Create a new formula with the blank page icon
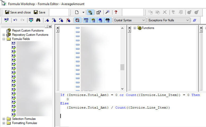The height and width of the screenshot is (127, 206). [77, 12]
